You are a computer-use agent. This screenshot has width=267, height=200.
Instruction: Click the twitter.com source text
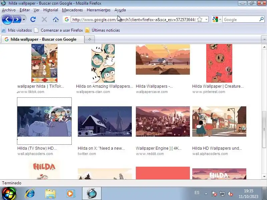click(x=87, y=154)
